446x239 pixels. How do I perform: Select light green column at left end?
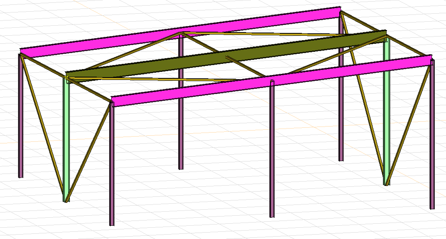click(66, 139)
